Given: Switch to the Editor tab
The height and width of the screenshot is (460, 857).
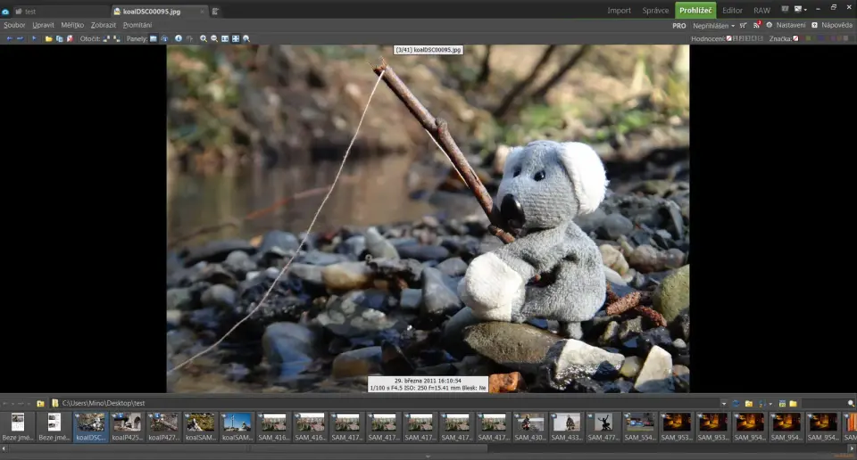Looking at the screenshot, I should pos(732,11).
